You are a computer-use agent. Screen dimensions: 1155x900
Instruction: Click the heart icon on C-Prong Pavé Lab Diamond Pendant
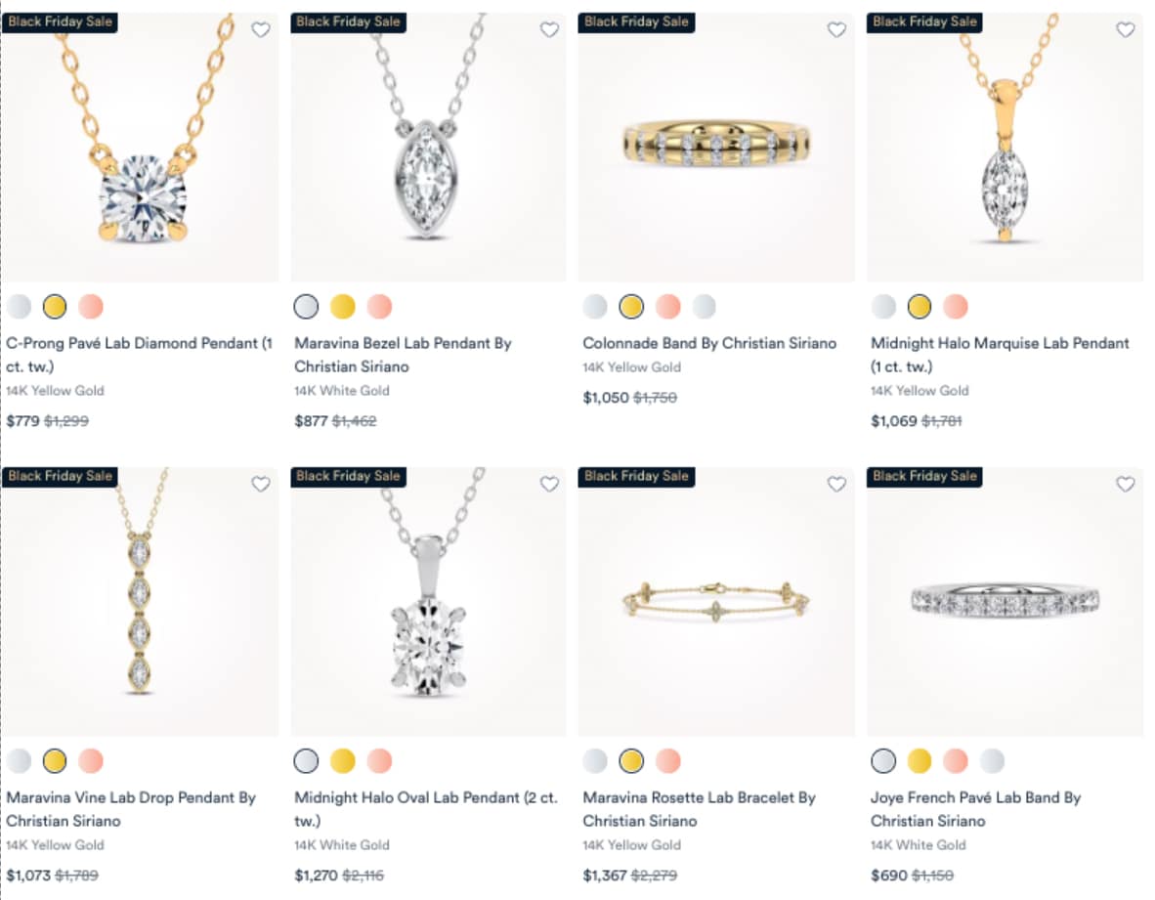point(261,30)
